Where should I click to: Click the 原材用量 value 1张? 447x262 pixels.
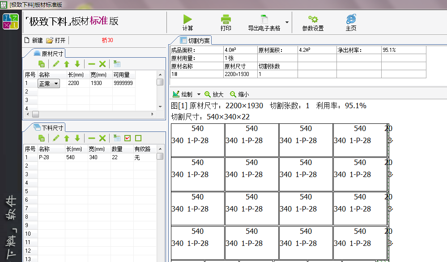pyautogui.click(x=241, y=58)
